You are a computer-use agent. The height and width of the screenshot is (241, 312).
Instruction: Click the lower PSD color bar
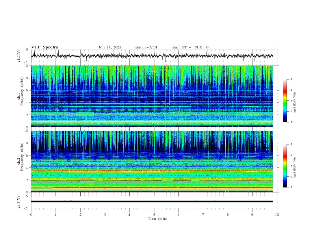coord(285,166)
